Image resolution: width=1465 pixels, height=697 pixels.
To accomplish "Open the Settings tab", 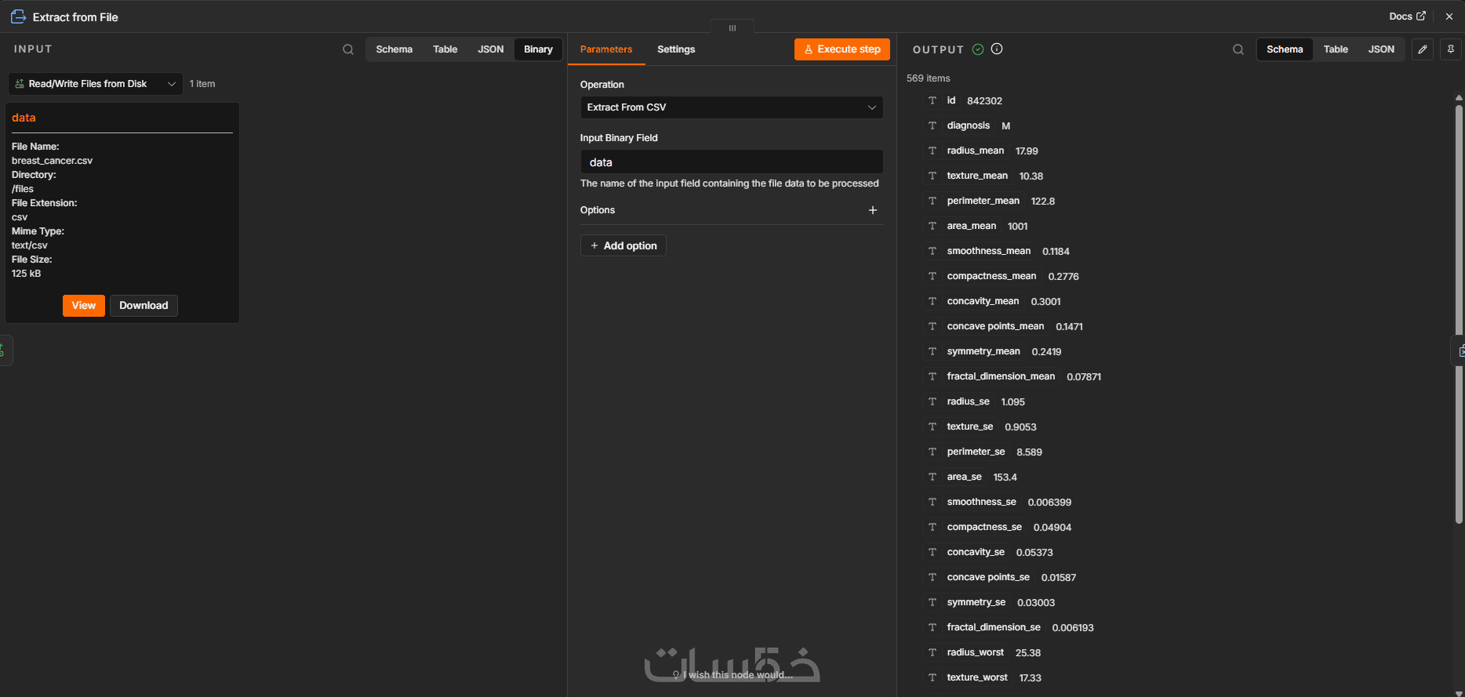I will tap(676, 49).
